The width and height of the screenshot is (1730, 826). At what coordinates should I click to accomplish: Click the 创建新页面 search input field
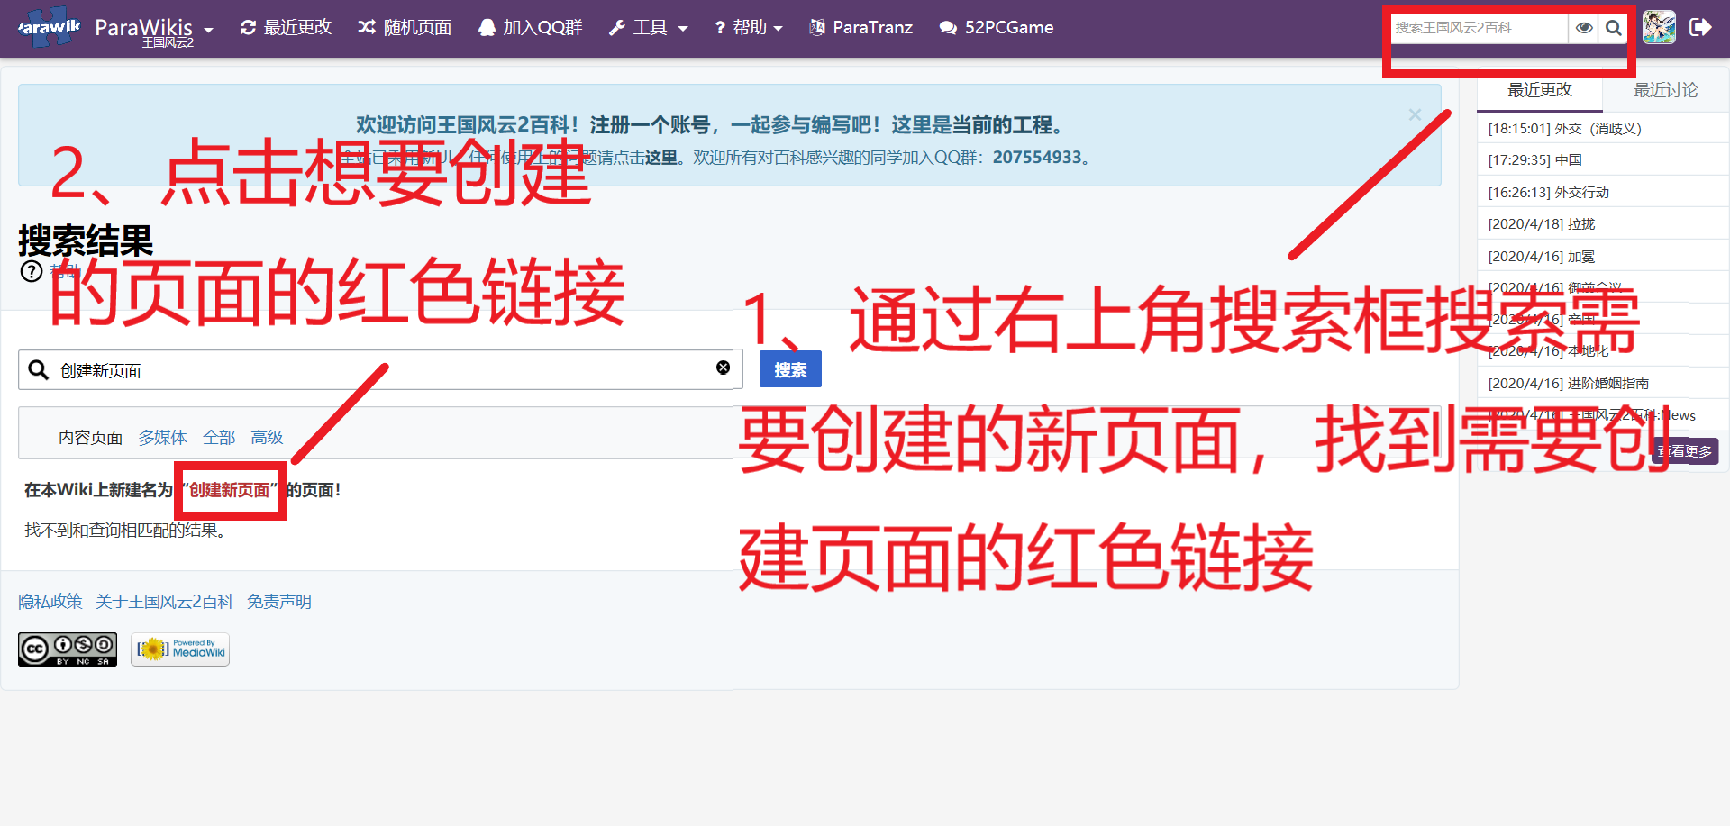tap(378, 370)
